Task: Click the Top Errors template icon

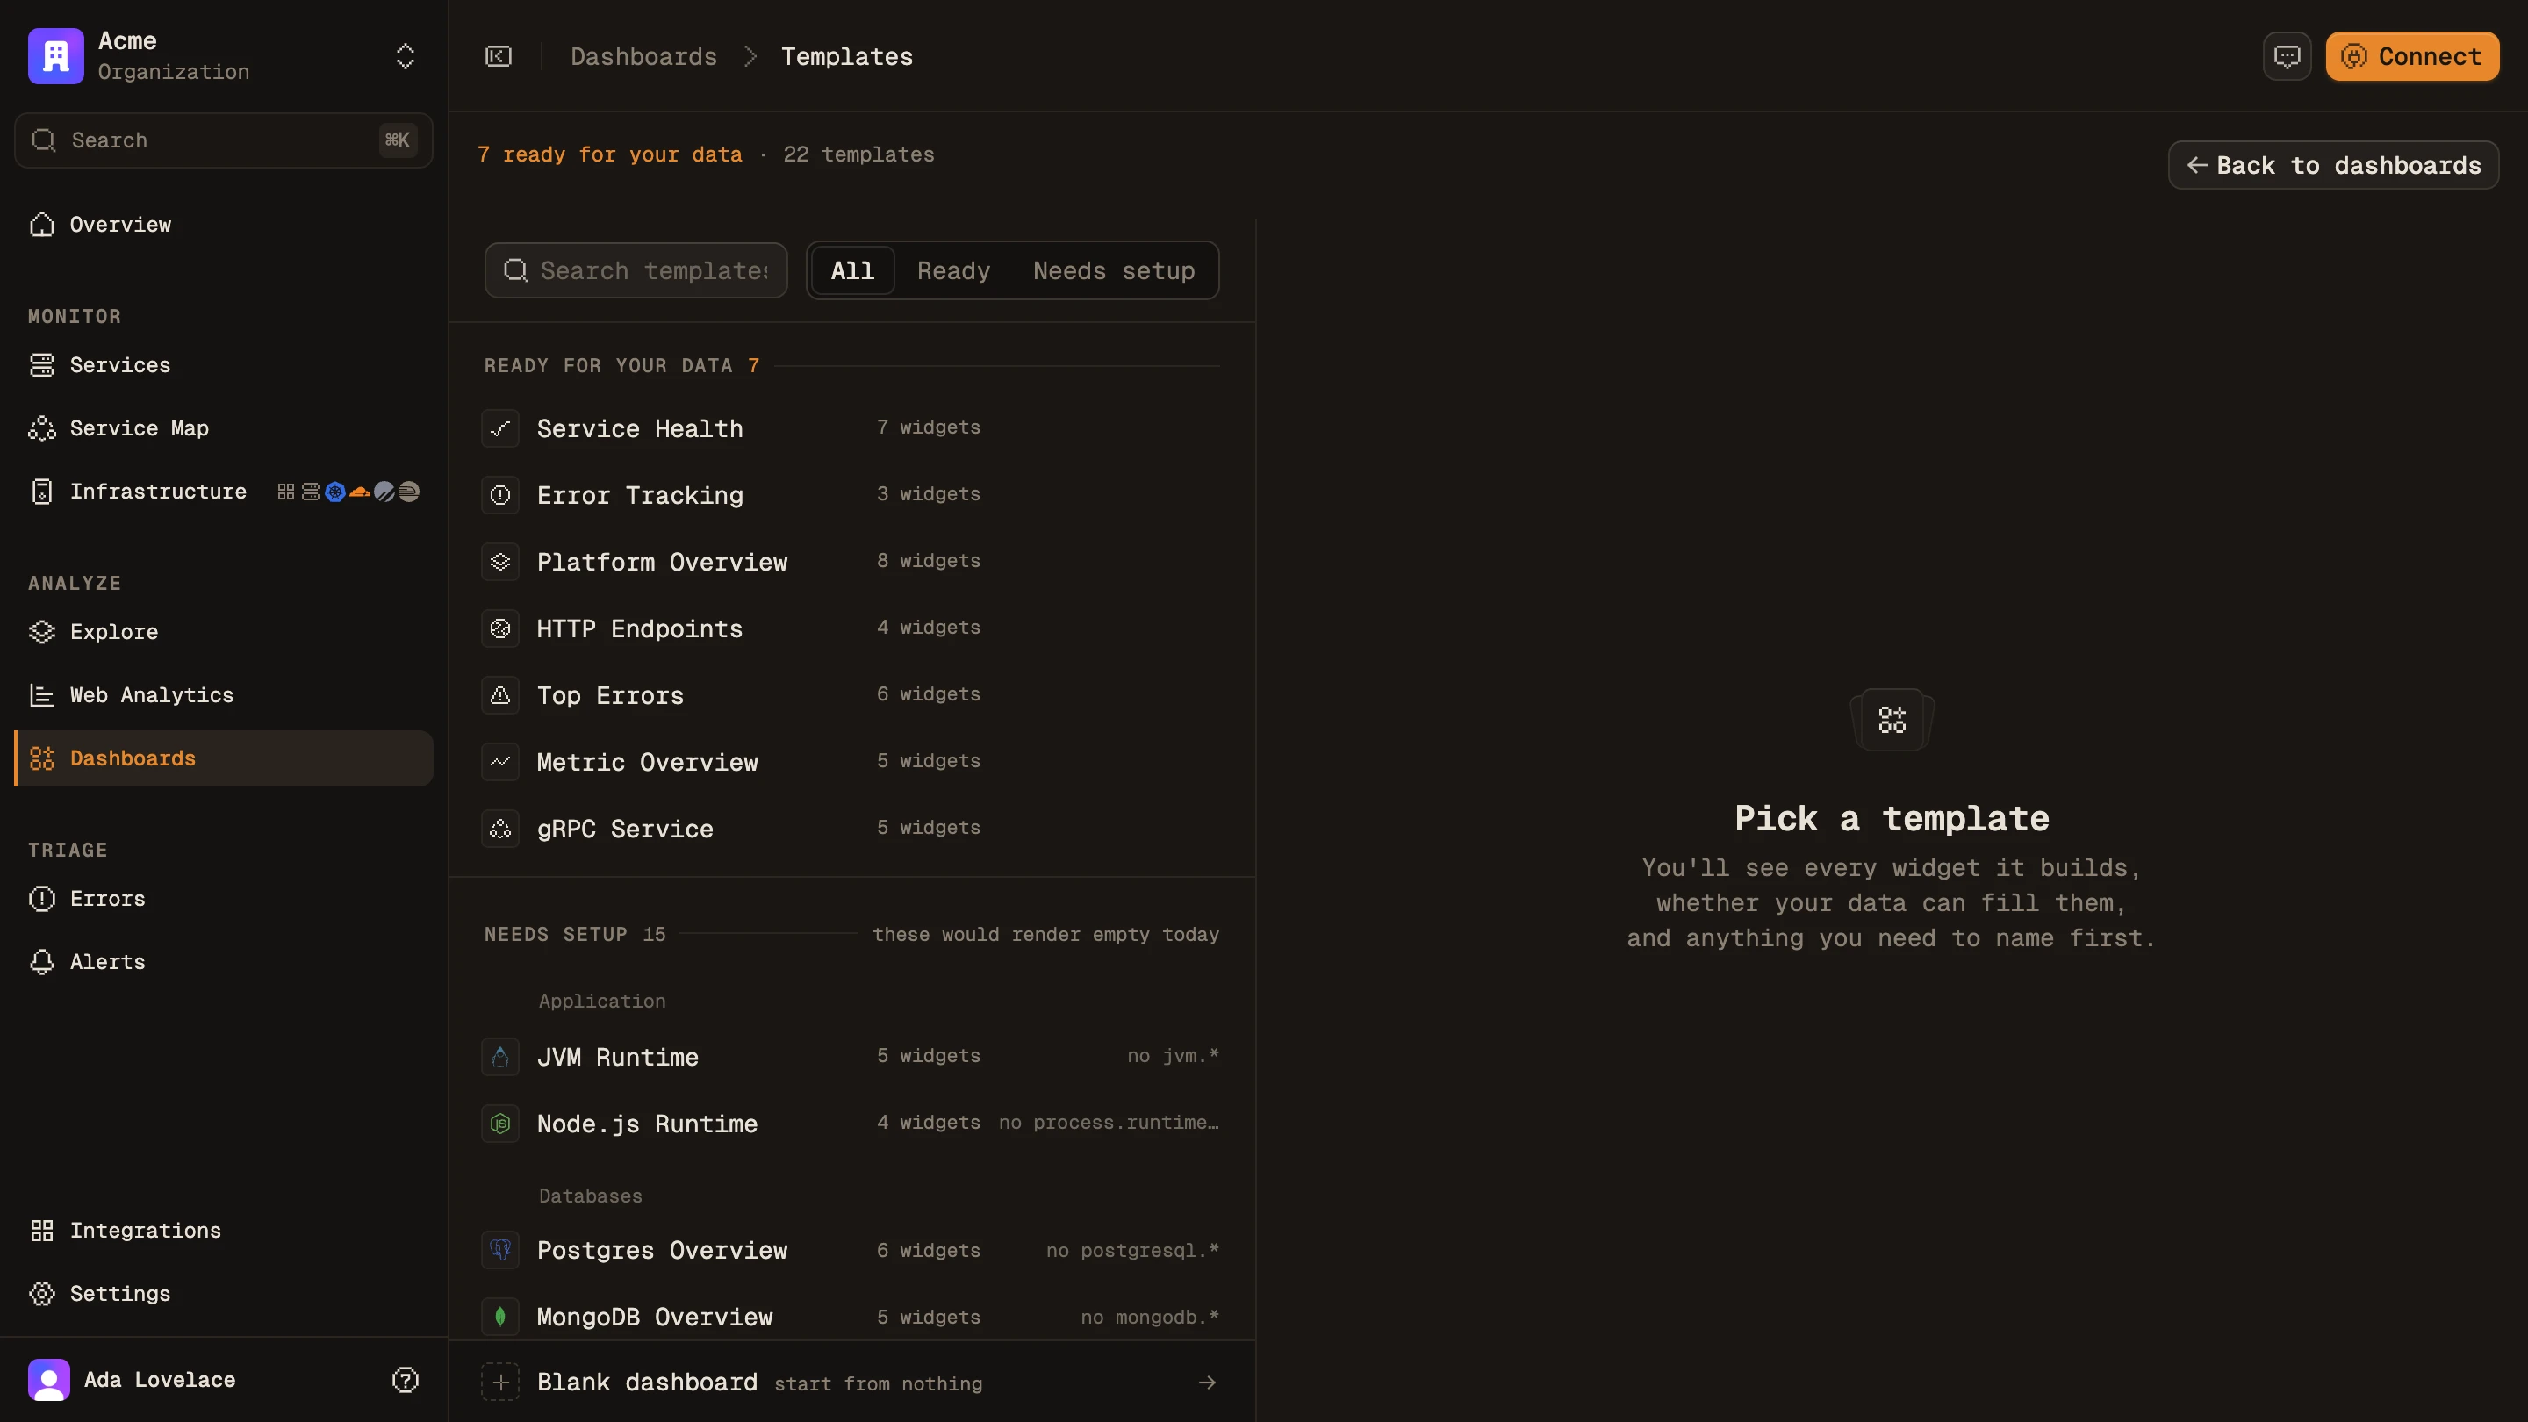Action: pos(500,696)
